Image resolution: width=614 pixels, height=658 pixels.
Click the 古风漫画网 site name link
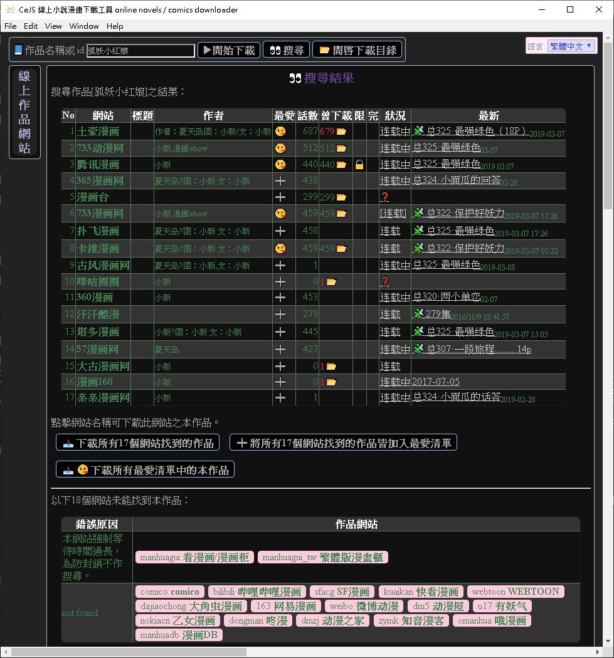tap(103, 266)
